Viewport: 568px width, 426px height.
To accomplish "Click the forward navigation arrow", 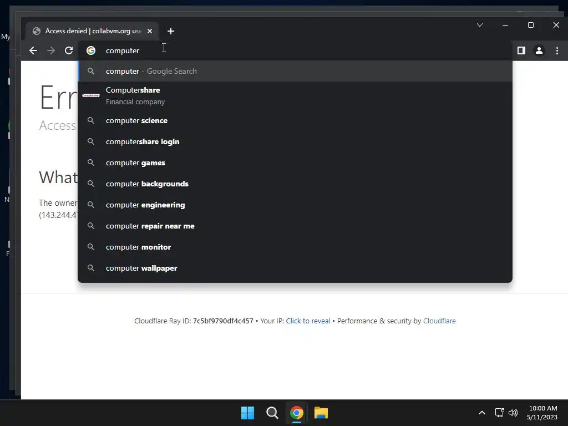I will coord(51,50).
